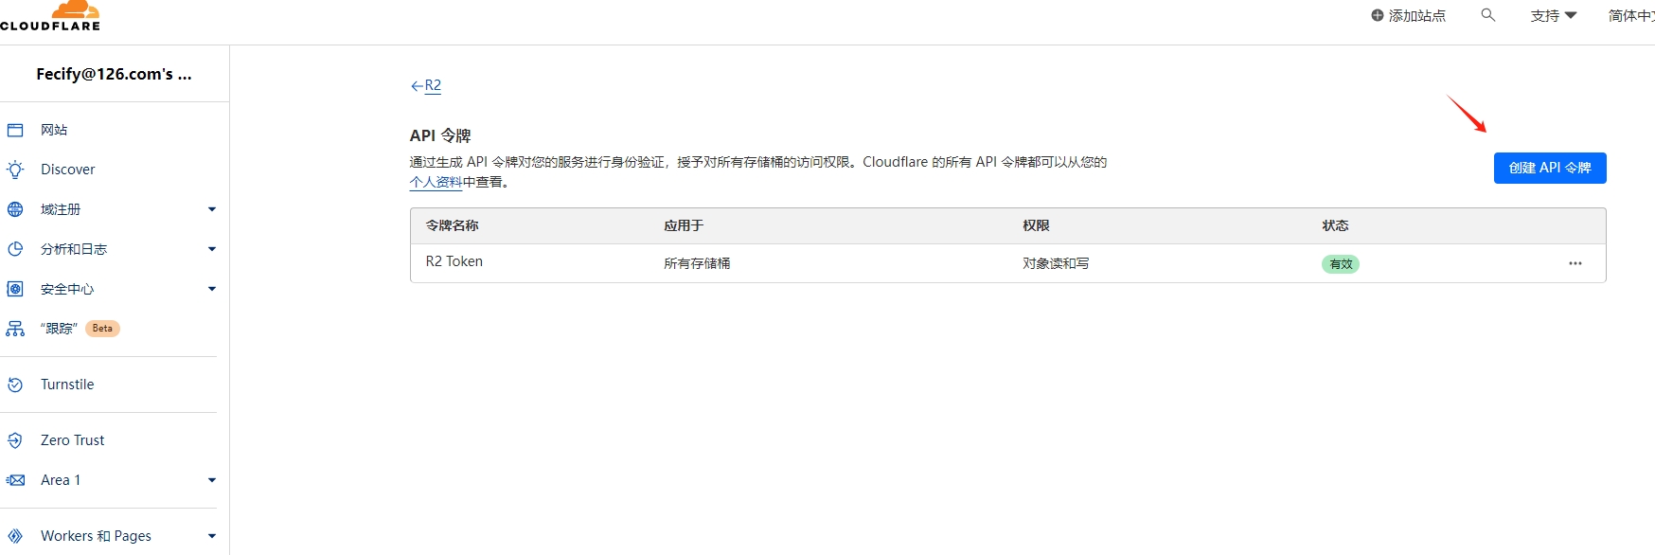
Task: Click the R2 Token name
Action: click(454, 261)
